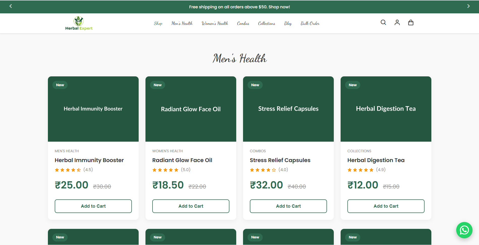The width and height of the screenshot is (479, 245).
Task: Add Herbal Immunity Booster to cart
Action: pyautogui.click(x=93, y=206)
